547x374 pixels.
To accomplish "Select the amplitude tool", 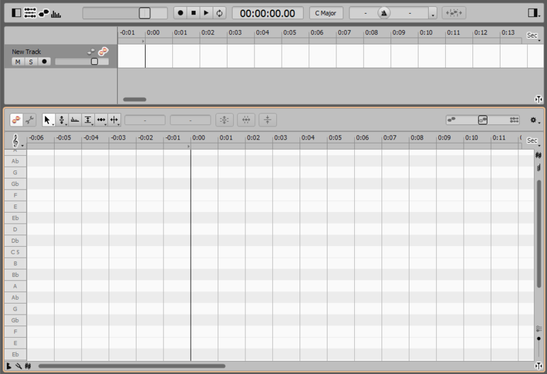I will click(x=88, y=120).
